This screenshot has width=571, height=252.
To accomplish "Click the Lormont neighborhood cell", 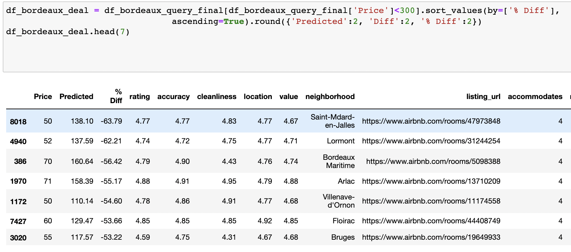I will tap(341, 141).
